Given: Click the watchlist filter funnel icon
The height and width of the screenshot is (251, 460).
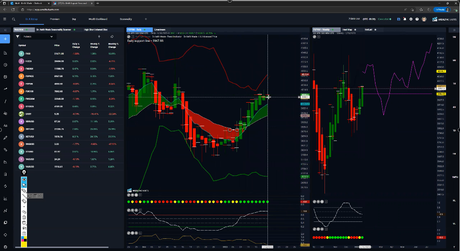Looking at the screenshot, I should [x=17, y=37].
